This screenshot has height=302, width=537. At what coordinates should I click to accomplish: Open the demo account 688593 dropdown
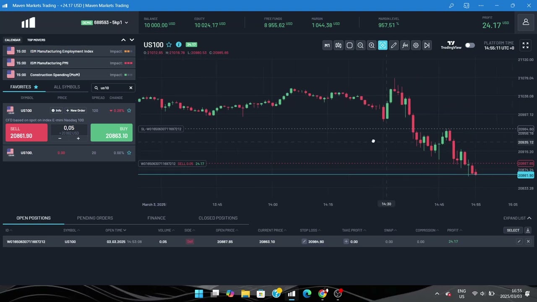pyautogui.click(x=105, y=23)
